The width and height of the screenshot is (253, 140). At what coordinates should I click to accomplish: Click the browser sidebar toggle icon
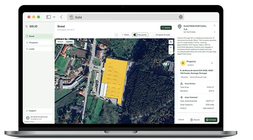[49, 17]
